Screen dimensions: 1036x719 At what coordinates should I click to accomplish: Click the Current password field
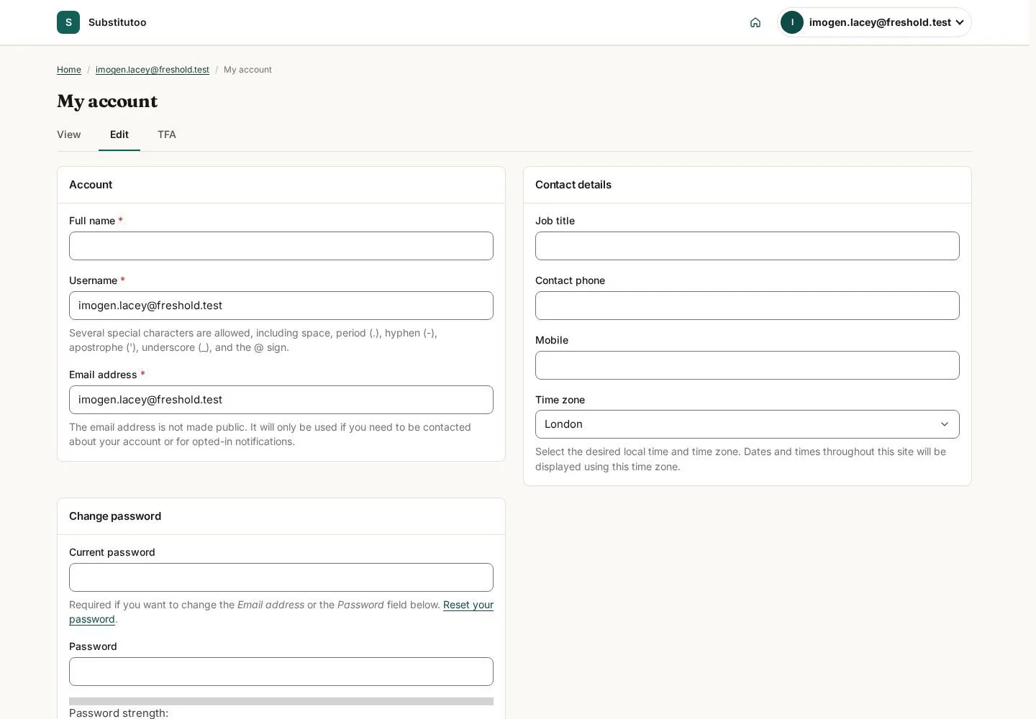pyautogui.click(x=281, y=577)
